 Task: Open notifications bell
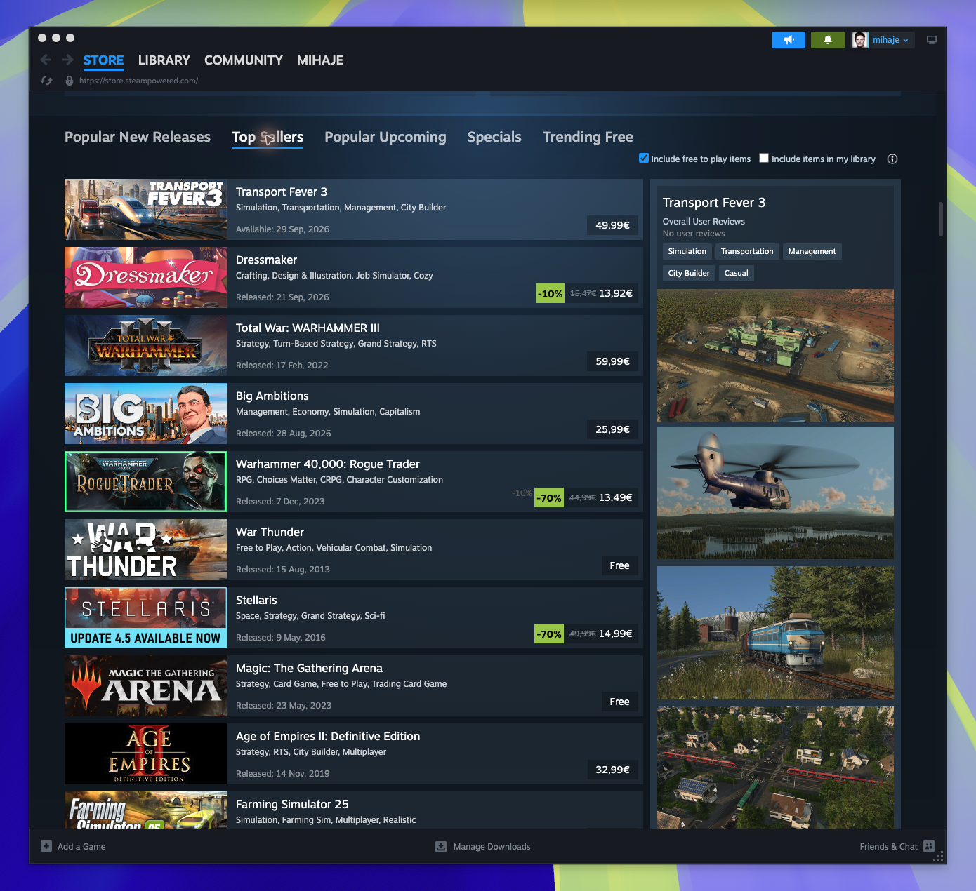point(828,40)
